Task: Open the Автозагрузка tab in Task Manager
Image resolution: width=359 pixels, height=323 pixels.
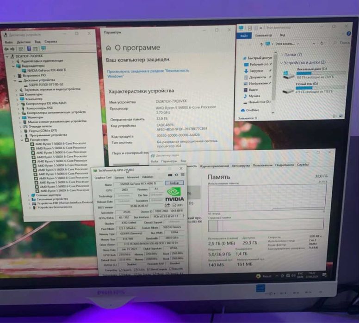Action: coord(241,165)
